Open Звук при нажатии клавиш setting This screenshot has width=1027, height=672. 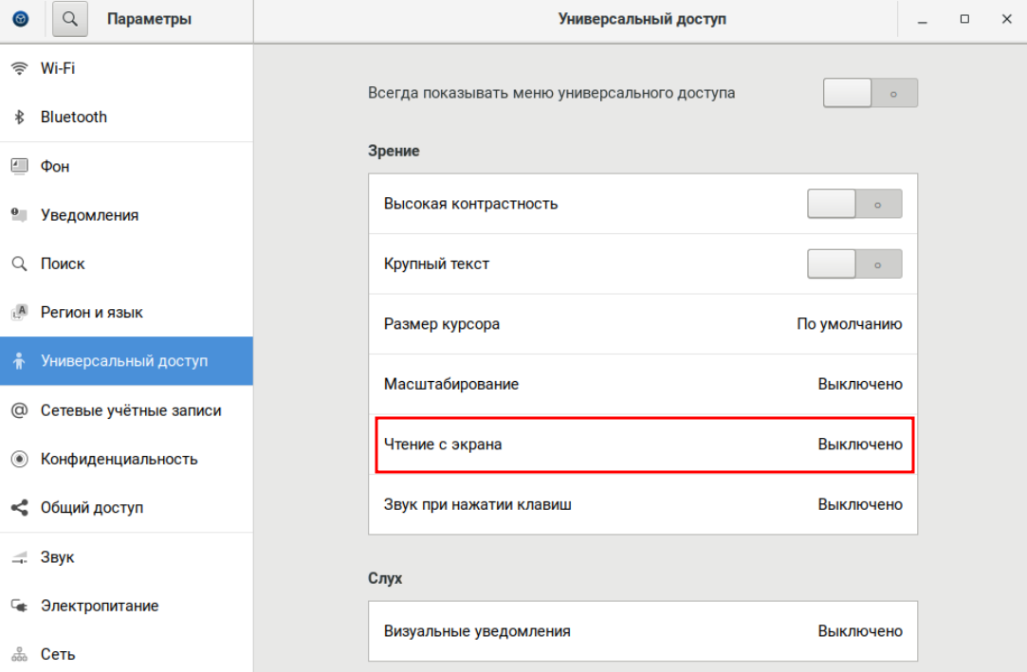click(x=642, y=504)
